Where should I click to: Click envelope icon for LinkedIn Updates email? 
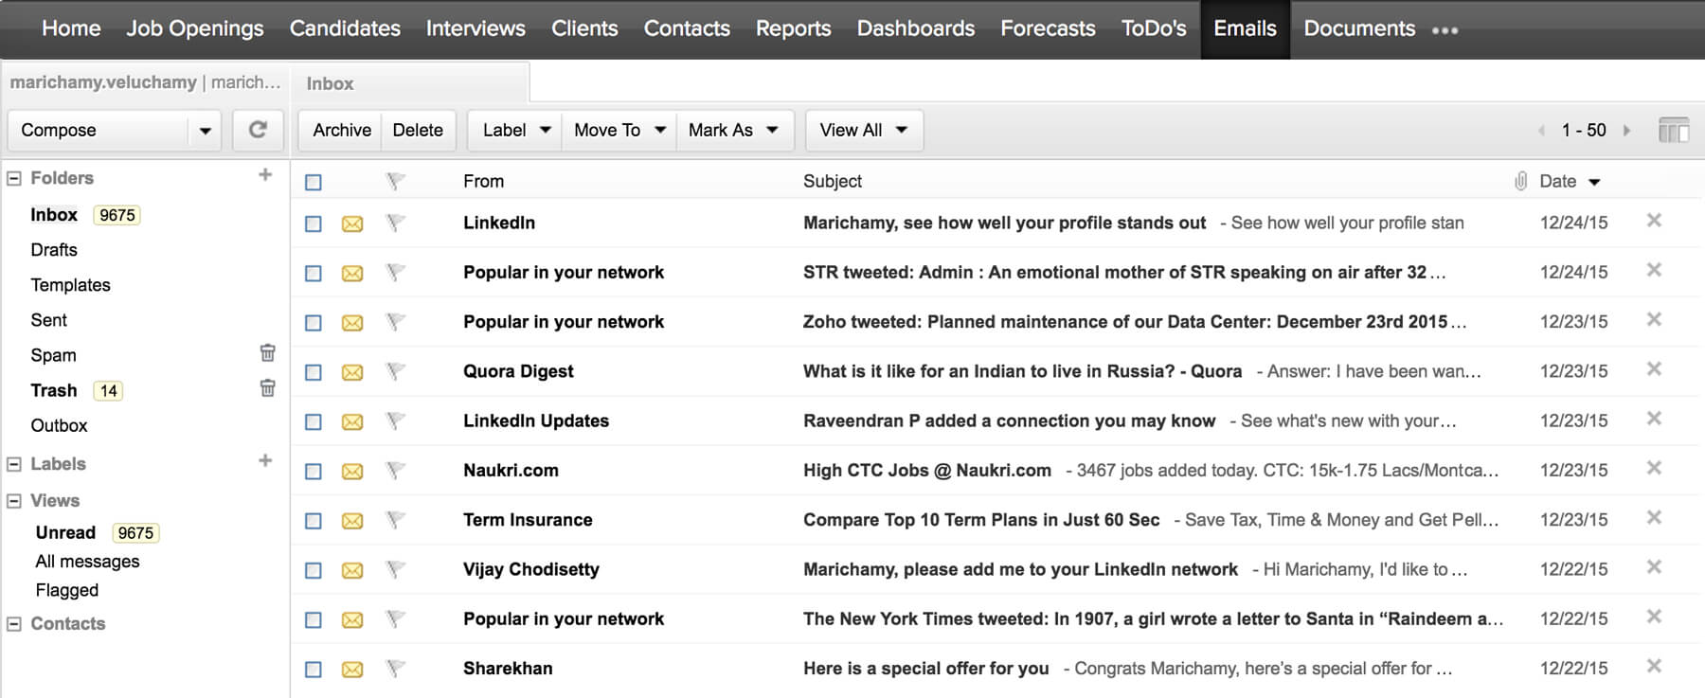coord(352,422)
